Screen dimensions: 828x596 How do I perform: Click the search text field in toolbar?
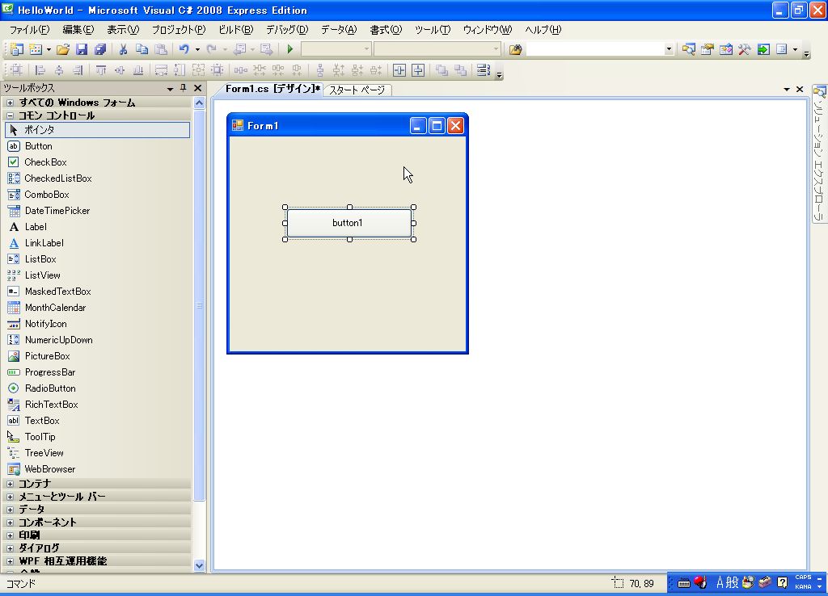tap(595, 49)
